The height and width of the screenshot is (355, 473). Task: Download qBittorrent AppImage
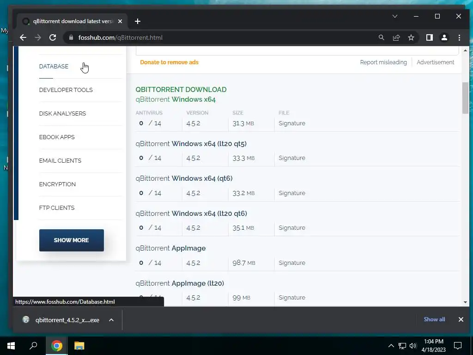tap(170, 248)
